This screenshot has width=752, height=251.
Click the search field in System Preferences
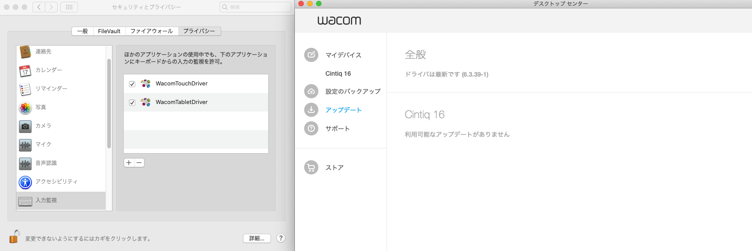pyautogui.click(x=255, y=7)
